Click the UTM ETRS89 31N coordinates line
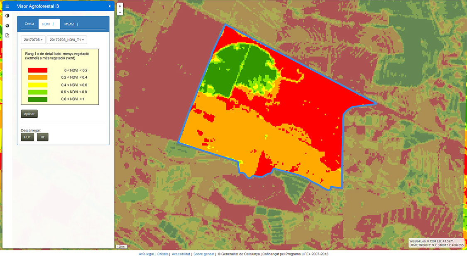 click(436, 245)
